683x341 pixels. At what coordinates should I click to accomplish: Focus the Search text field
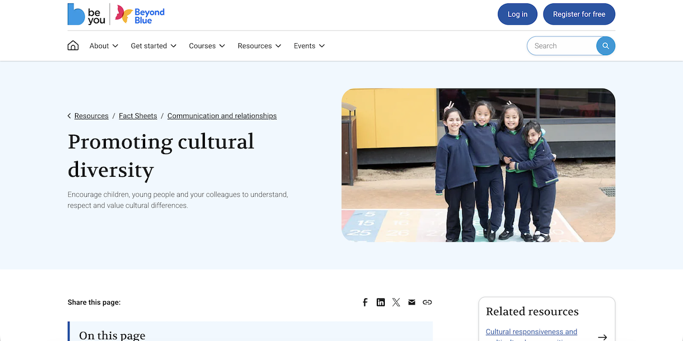pyautogui.click(x=562, y=46)
